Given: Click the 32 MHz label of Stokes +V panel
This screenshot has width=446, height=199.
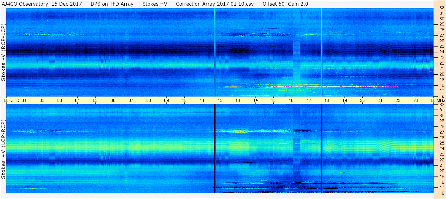Looking at the screenshot, I should click(441, 105).
